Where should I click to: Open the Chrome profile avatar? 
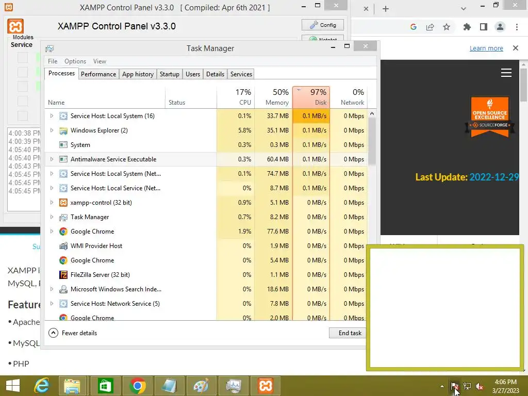pyautogui.click(x=500, y=27)
